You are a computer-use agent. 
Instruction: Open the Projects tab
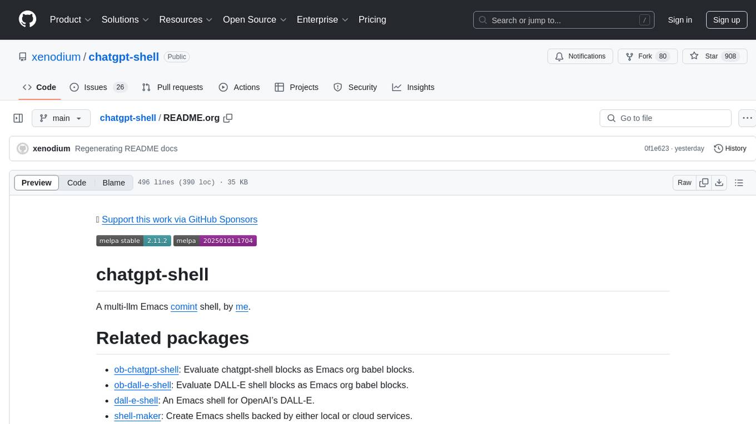tap(297, 87)
